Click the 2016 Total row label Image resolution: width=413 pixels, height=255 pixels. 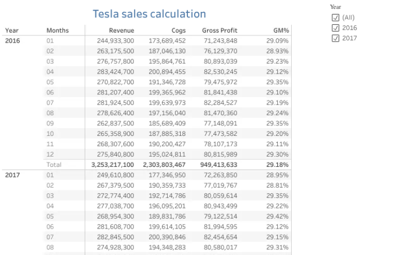(54, 165)
